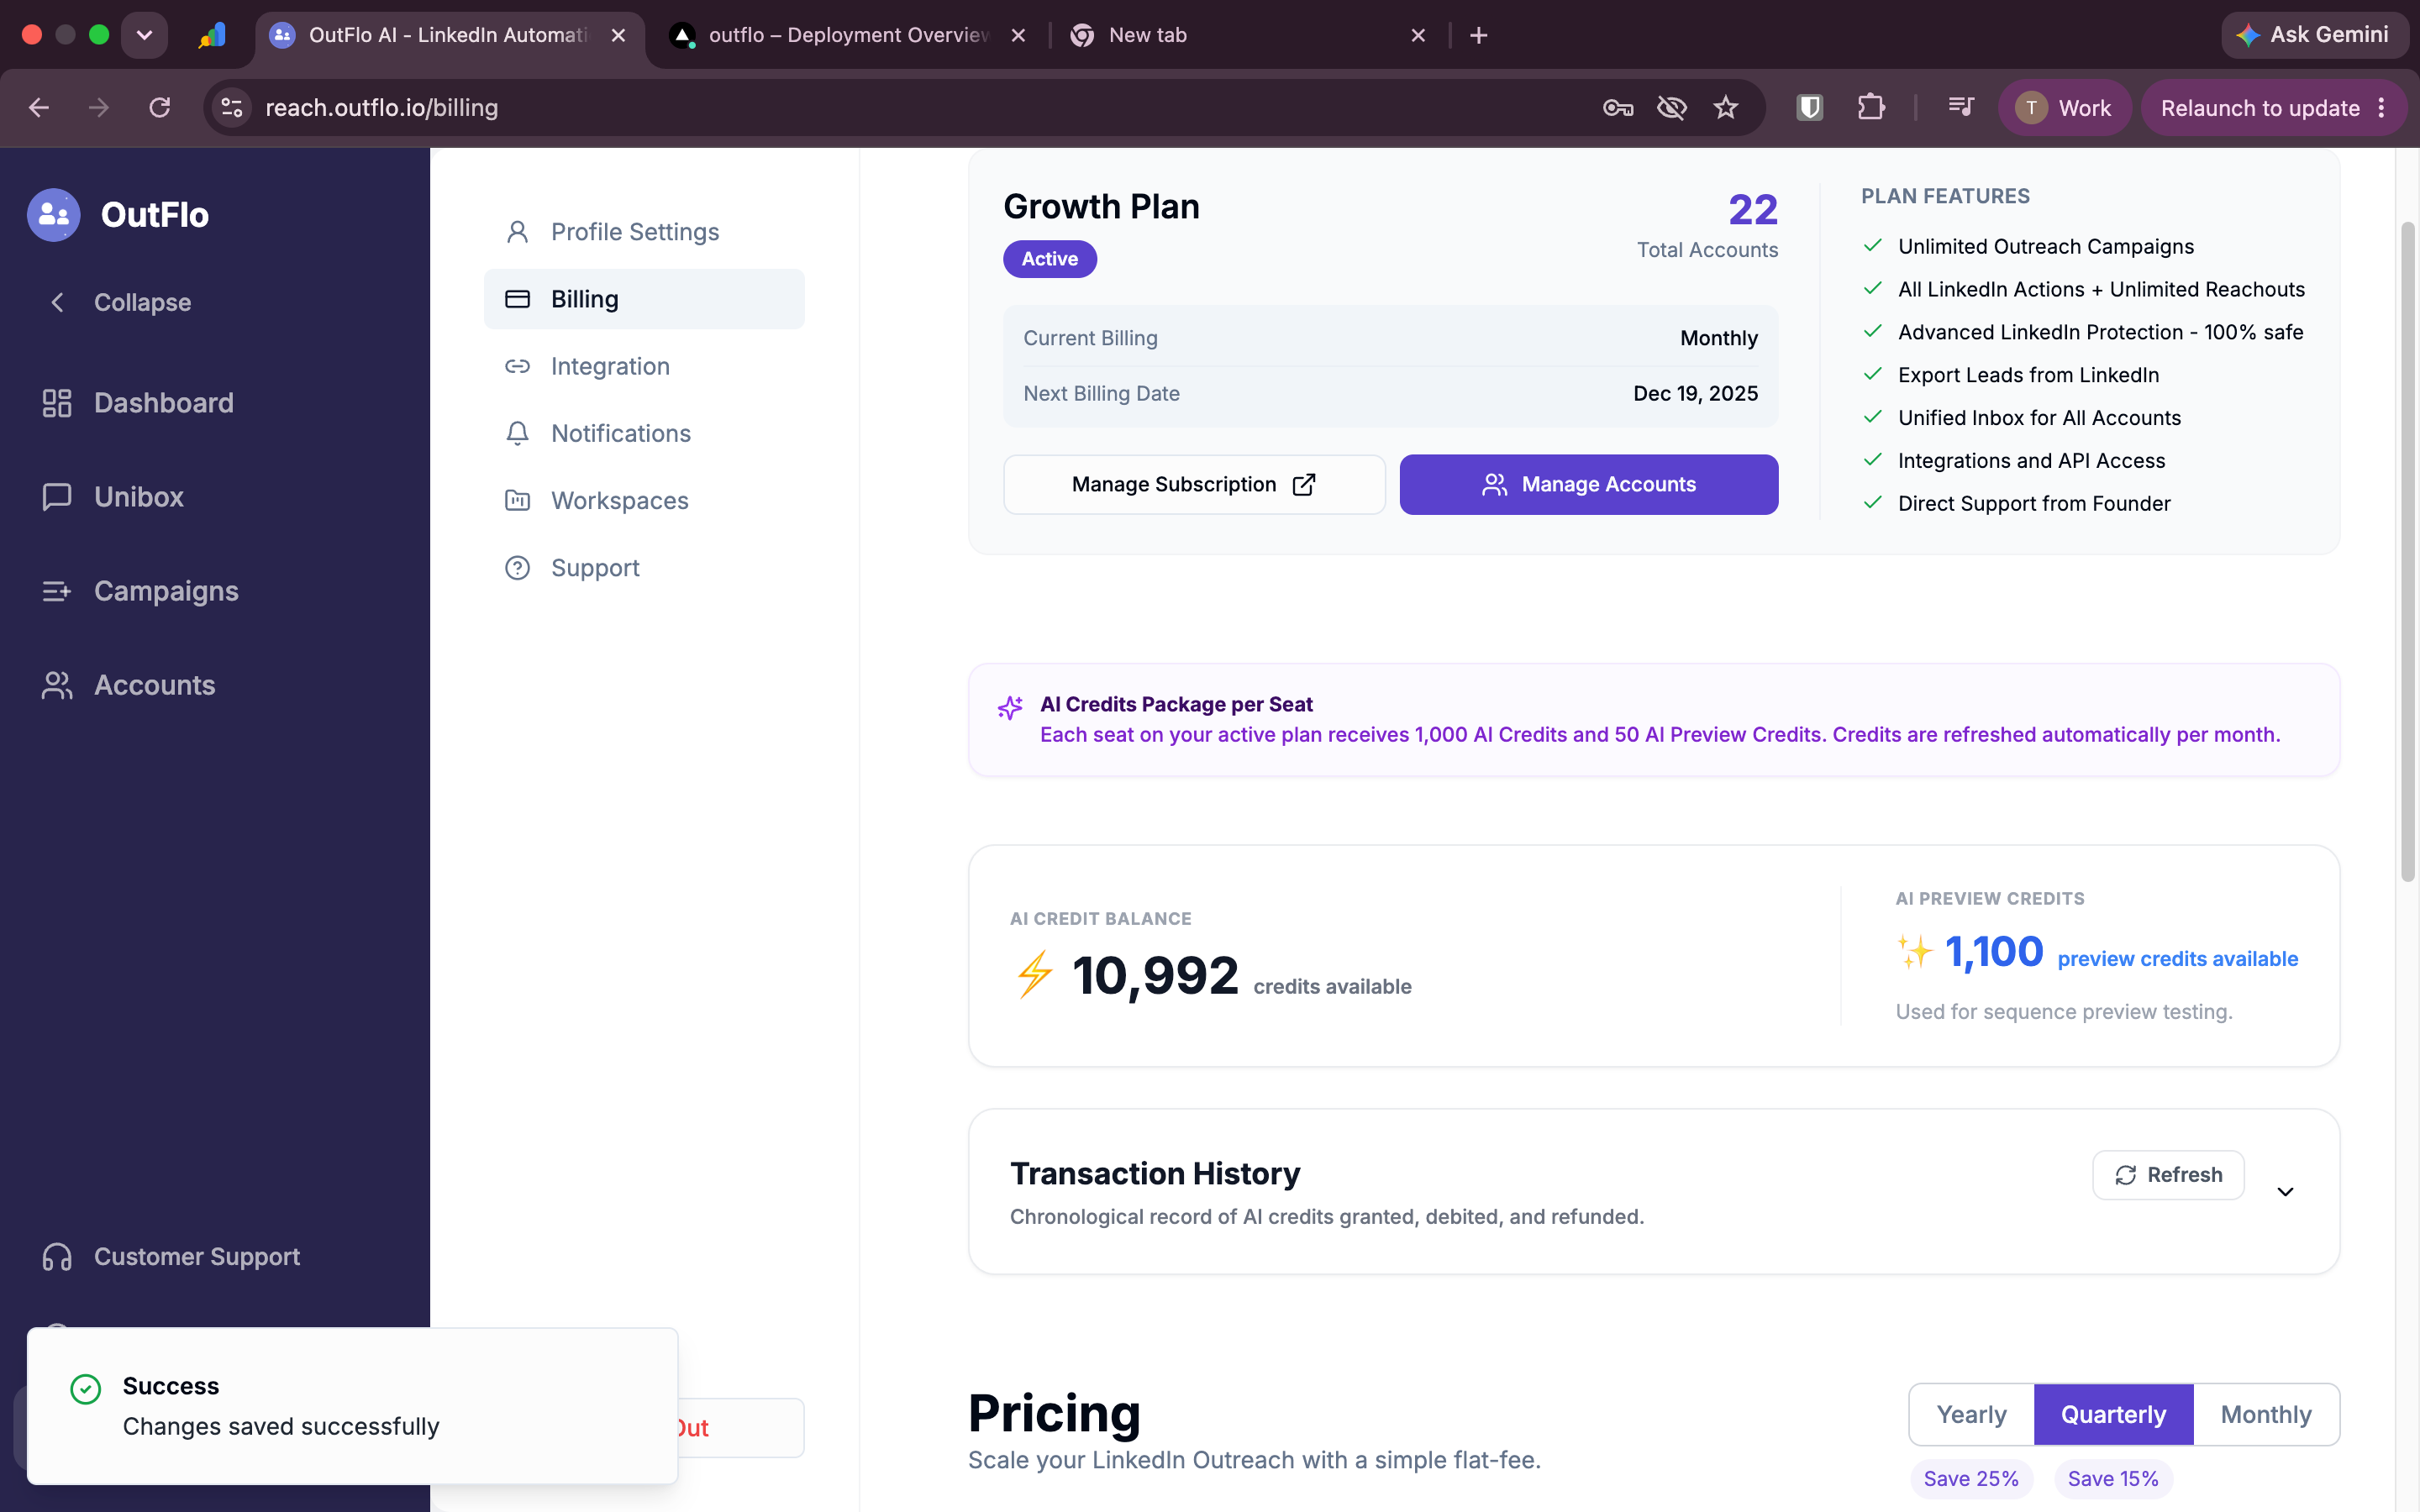Close the outflo Deployment Overview tab
The height and width of the screenshot is (1512, 2420).
point(1018,35)
